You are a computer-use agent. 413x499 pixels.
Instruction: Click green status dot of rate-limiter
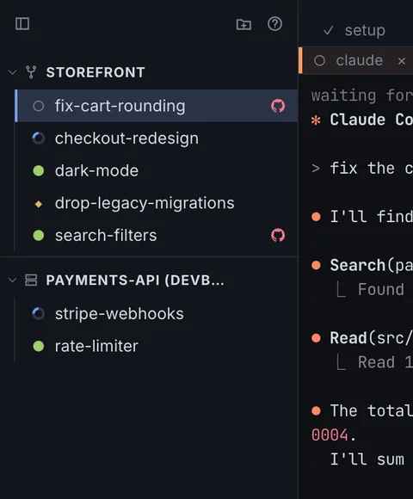point(39,346)
